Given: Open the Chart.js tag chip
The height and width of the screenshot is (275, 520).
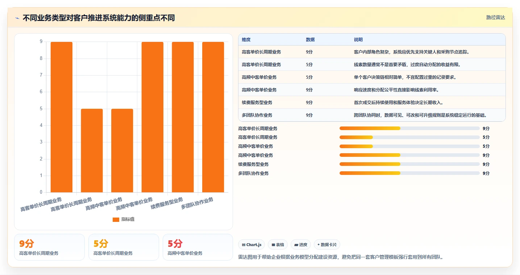Looking at the screenshot, I should 251,245.
